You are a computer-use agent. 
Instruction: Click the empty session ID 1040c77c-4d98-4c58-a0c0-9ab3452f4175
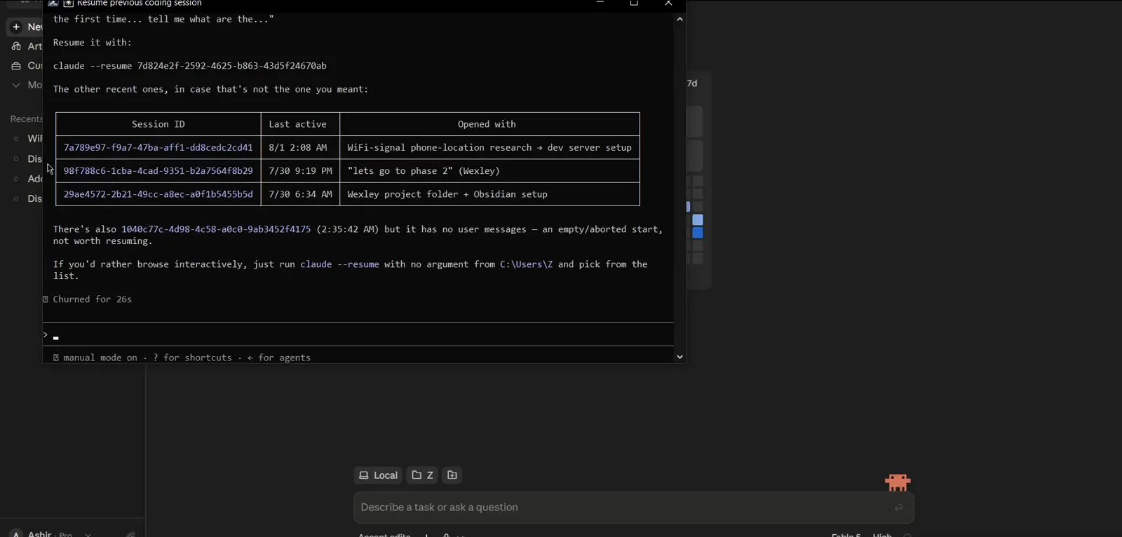pos(216,229)
